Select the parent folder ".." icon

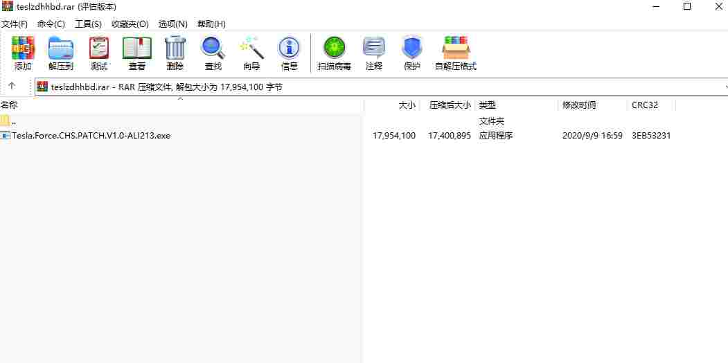5,121
